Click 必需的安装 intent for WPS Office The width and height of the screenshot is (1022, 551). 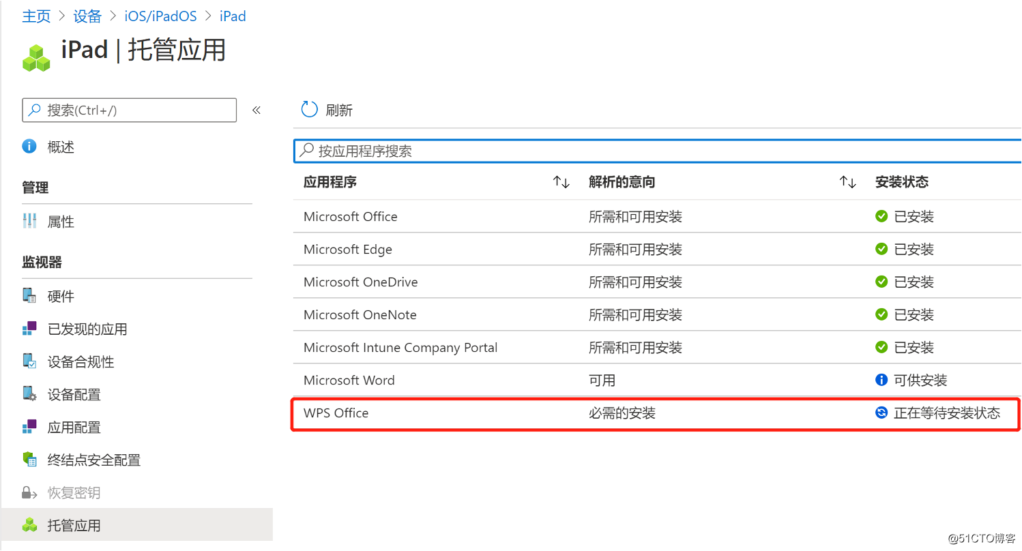tap(622, 413)
